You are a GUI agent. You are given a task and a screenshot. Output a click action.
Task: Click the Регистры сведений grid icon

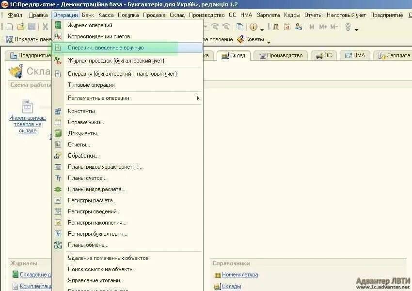tap(58, 211)
